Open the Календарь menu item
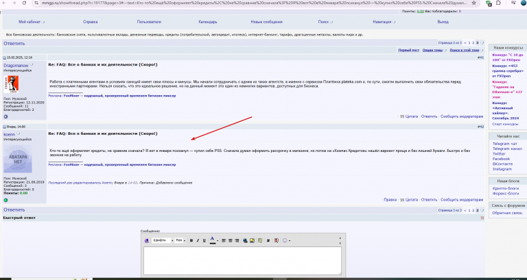This screenshot has width=527, height=280. pos(208,22)
